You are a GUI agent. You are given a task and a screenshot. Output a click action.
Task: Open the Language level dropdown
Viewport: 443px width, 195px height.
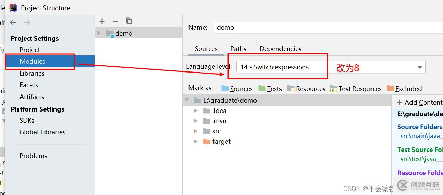[x=420, y=67]
